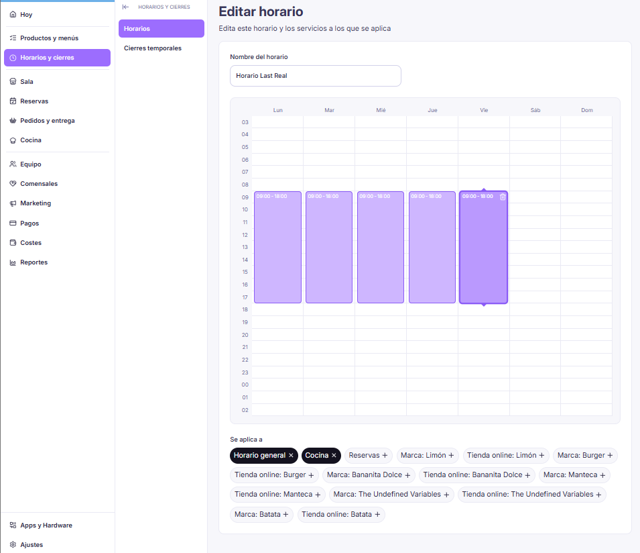This screenshot has height=553, width=640.
Task: Click the Comensales heart icon
Action: 13,183
